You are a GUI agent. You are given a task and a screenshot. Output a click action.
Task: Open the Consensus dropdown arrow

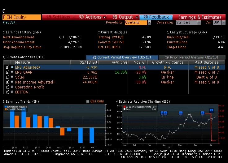[199, 23]
